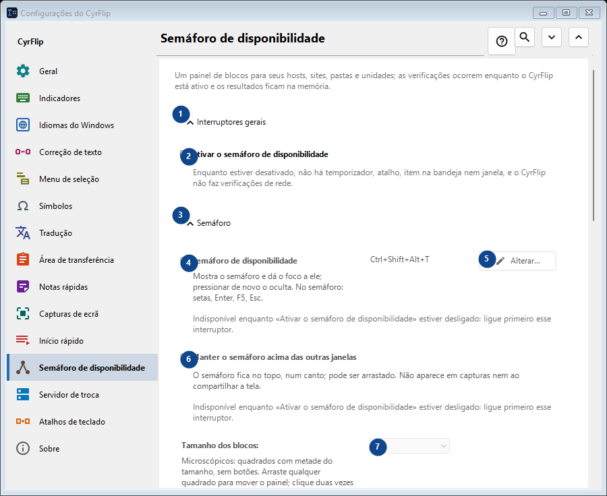Collapse the Interruptores gerais group

[x=190, y=122]
